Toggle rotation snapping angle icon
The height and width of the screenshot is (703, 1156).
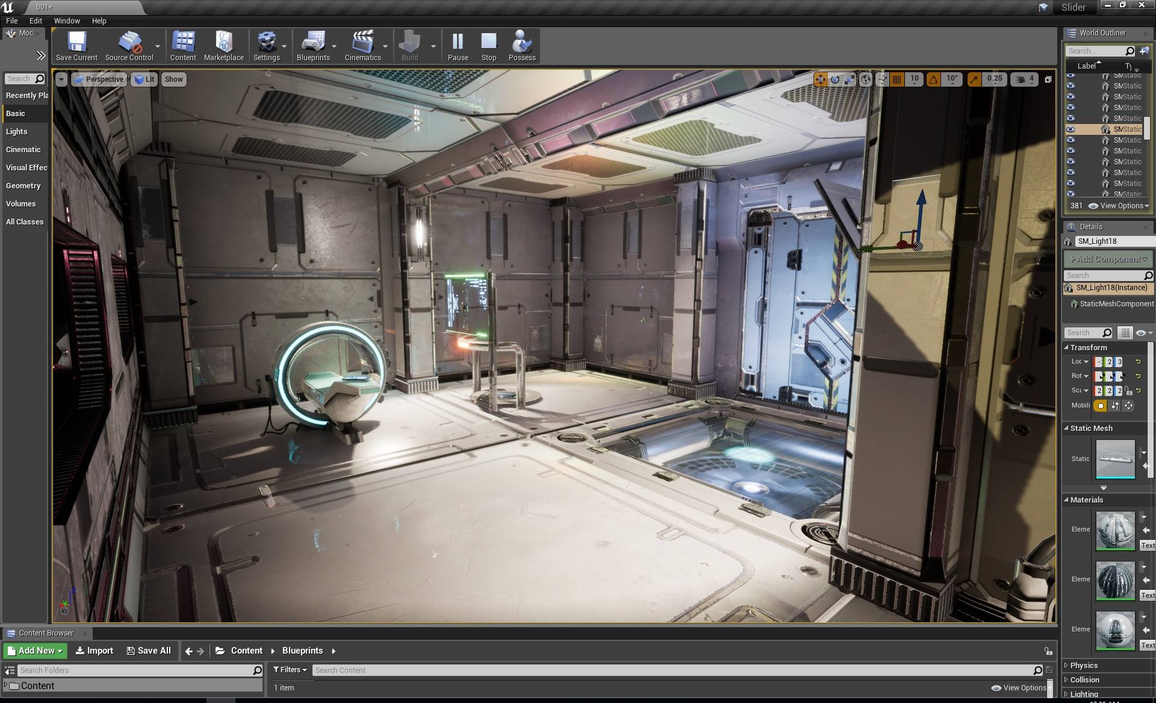click(933, 79)
